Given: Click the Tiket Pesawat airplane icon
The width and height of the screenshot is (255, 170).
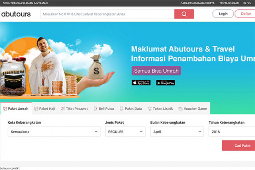Looking at the screenshot, I should tap(63, 109).
